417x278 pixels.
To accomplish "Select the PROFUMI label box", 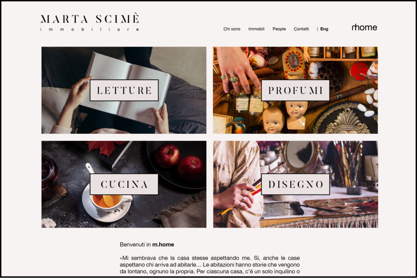I will (296, 90).
